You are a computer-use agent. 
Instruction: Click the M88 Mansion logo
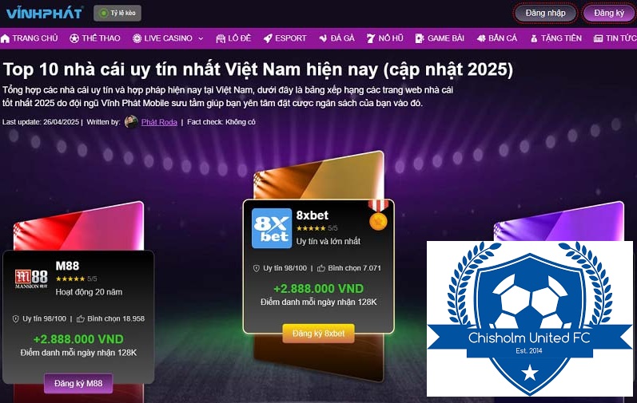[31, 279]
